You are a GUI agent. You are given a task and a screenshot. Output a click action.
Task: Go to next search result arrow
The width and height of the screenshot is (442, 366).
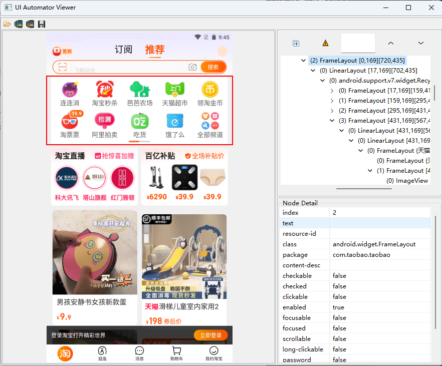click(x=421, y=43)
